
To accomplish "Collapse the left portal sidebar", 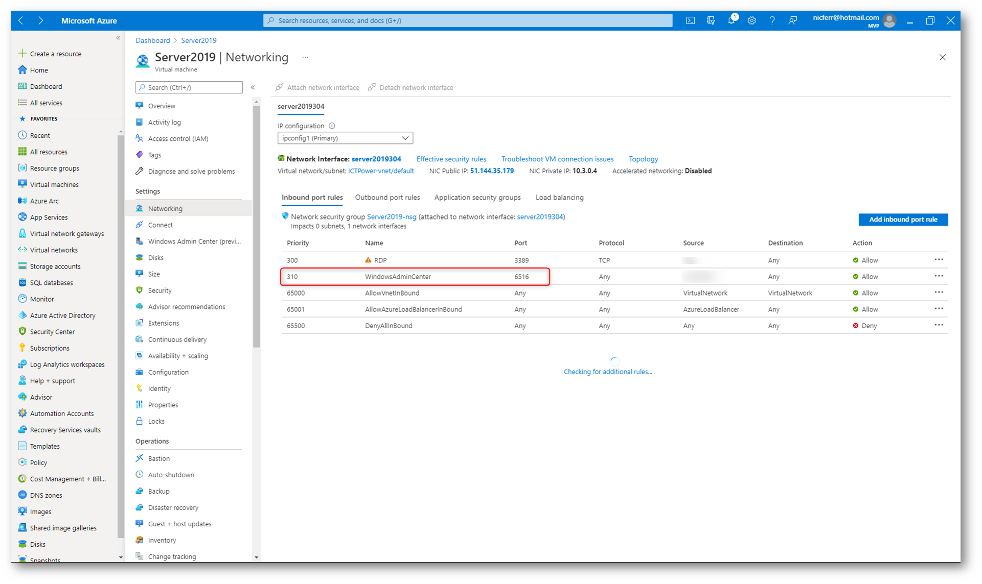I will 118,38.
